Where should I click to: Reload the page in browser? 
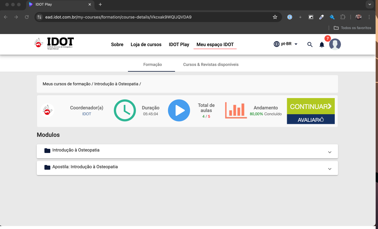27,17
